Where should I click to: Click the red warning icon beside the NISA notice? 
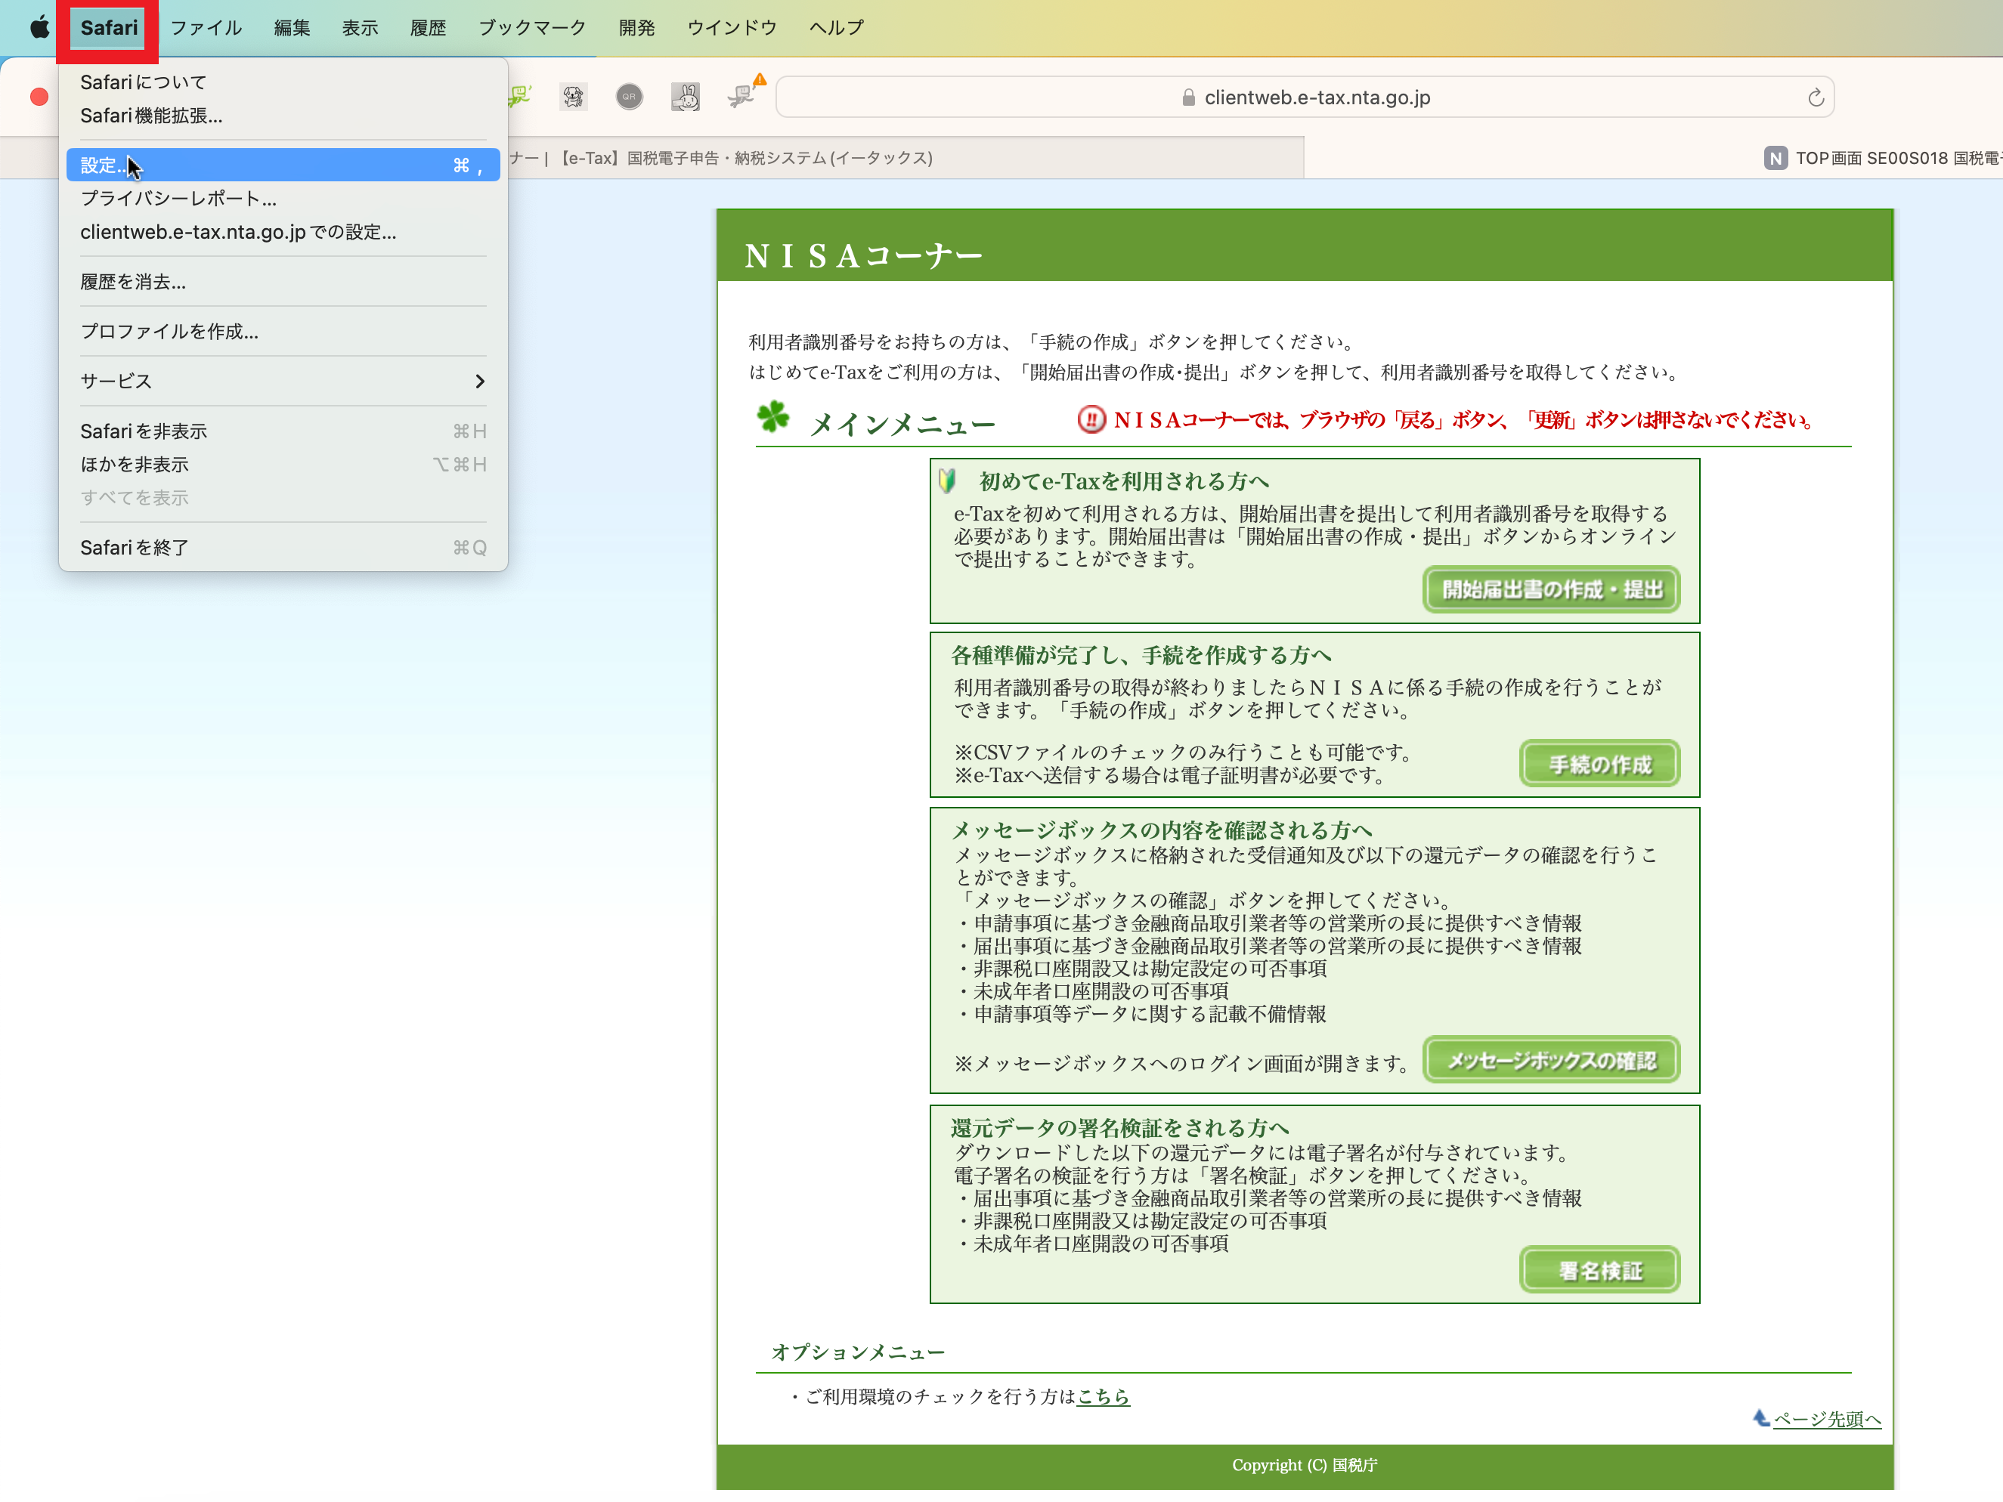[x=1091, y=420]
